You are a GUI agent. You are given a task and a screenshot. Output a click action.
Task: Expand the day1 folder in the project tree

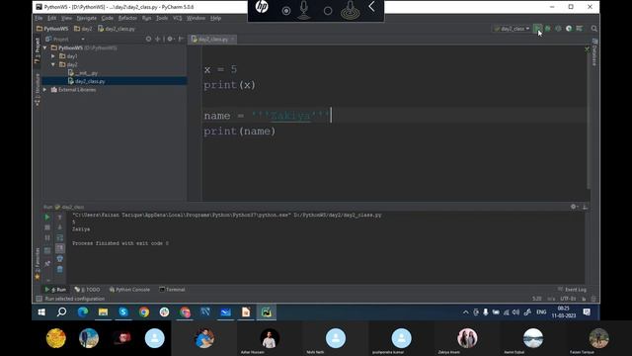tap(53, 56)
